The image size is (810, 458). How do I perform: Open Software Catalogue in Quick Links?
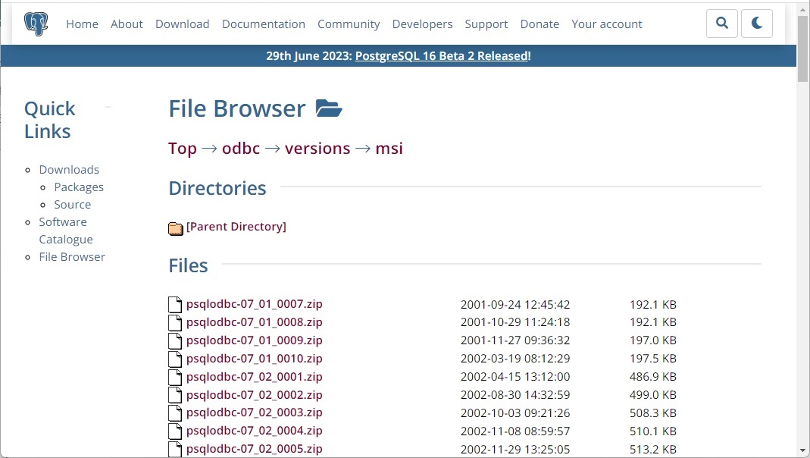tap(66, 231)
